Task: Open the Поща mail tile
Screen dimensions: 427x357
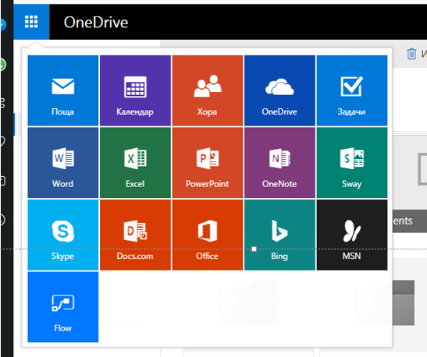Action: pyautogui.click(x=63, y=90)
